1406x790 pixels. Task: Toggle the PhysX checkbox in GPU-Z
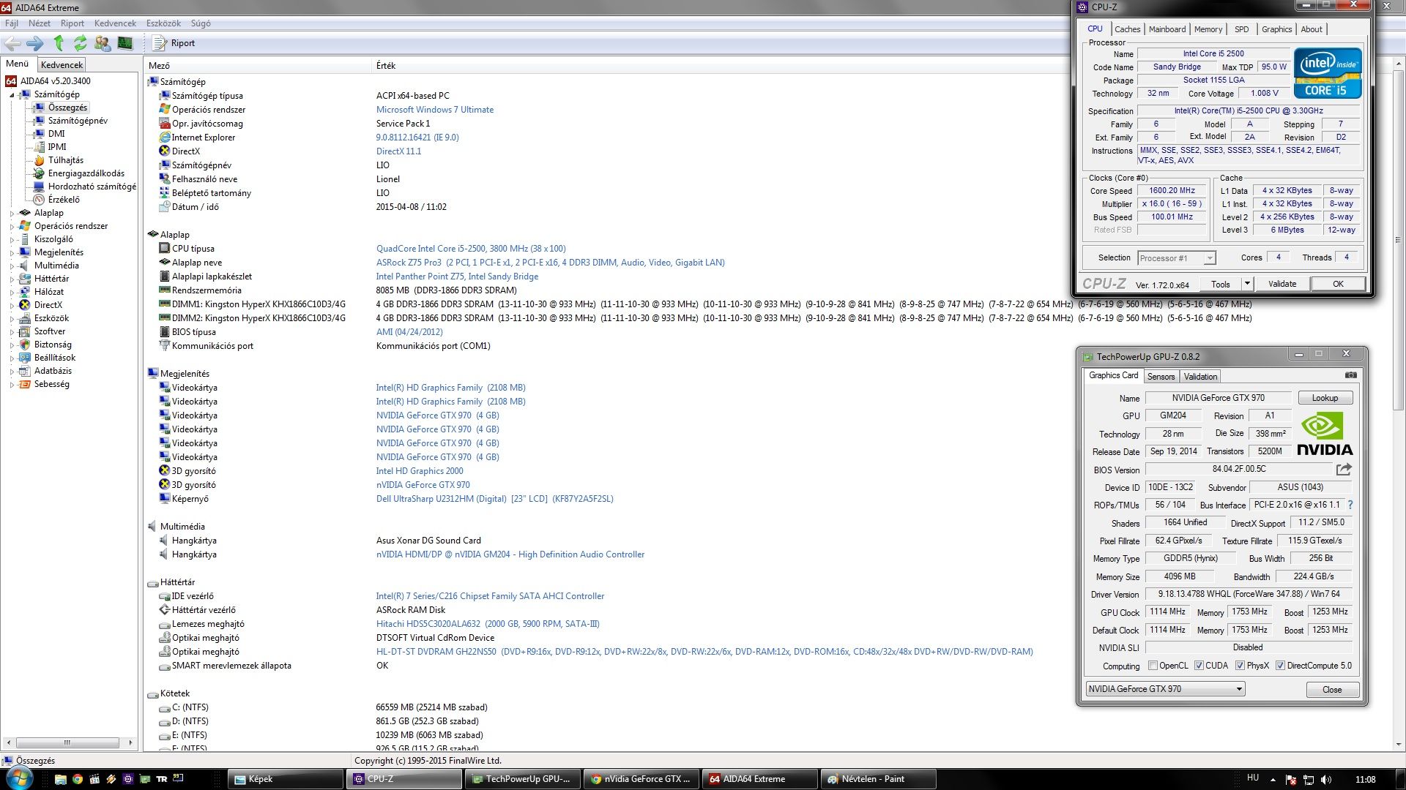(1240, 666)
